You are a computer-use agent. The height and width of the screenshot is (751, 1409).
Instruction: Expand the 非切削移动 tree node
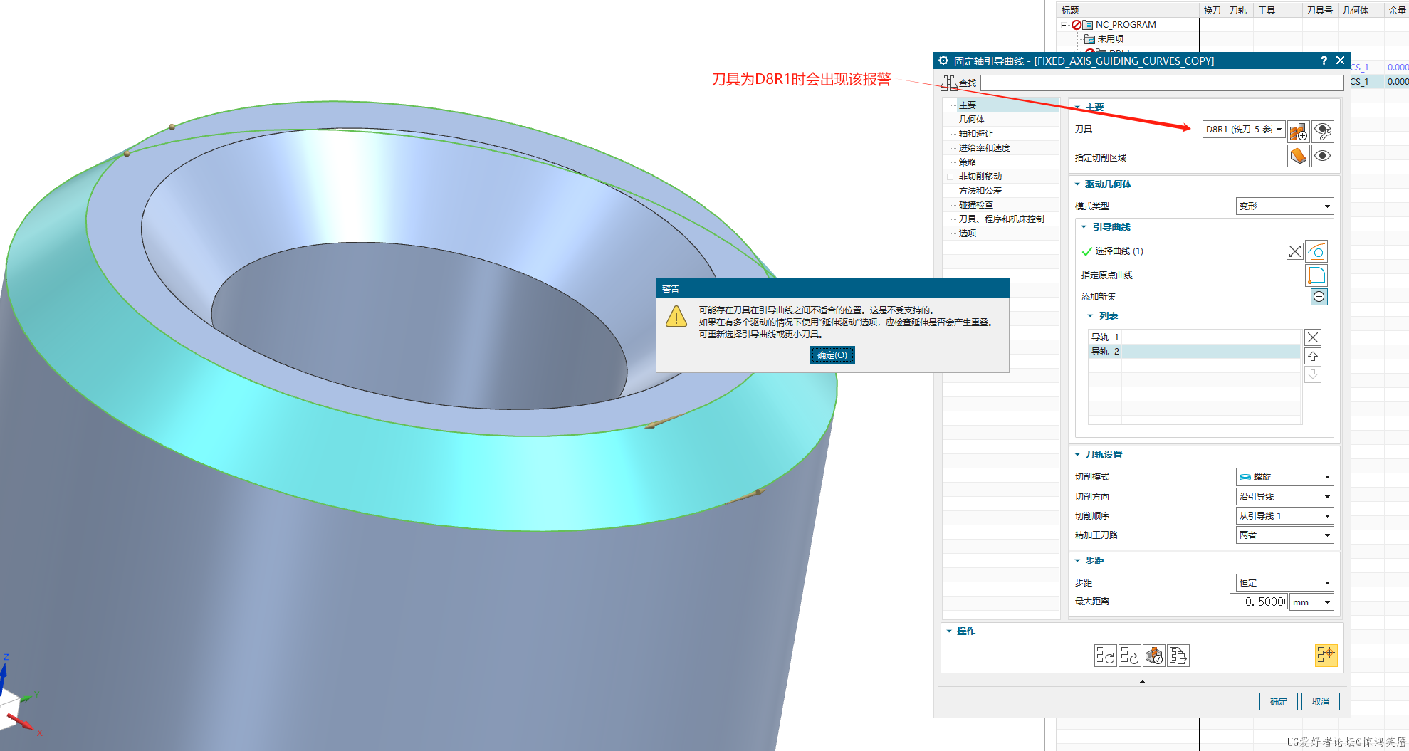coord(950,177)
